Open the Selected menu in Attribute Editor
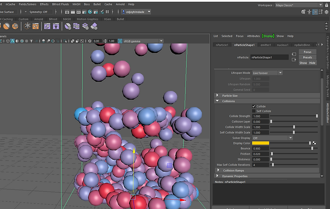The width and height of the screenshot is (330, 209). 227,36
